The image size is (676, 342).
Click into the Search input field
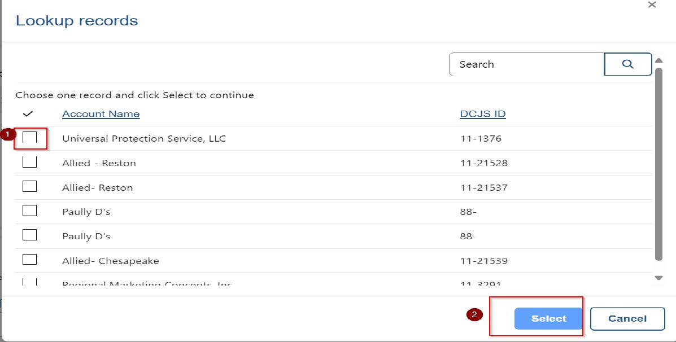[x=525, y=64]
